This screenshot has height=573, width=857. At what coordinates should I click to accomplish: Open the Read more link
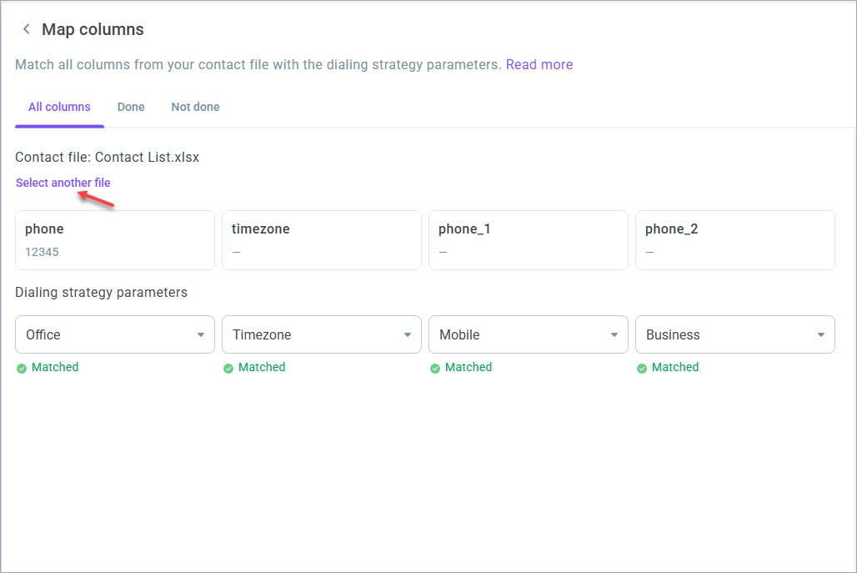pyautogui.click(x=539, y=64)
